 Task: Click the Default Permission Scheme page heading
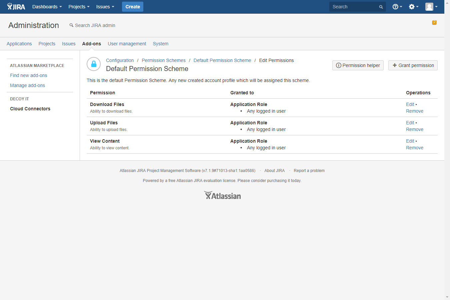click(147, 69)
